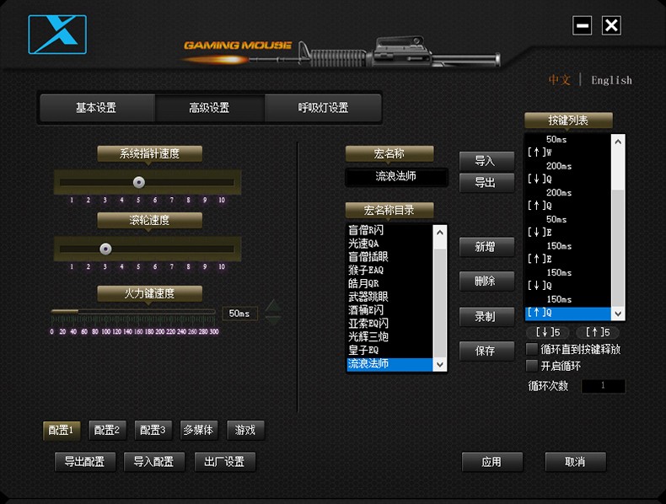Image resolution: width=666 pixels, height=504 pixels.
Task: Click the macro directory list scroll-down arrow
Action: [x=440, y=364]
